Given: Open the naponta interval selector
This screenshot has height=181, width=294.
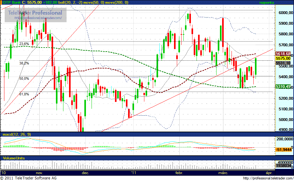Looking at the screenshot, I should (267, 2).
